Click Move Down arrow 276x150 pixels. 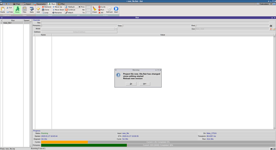(53, 10)
